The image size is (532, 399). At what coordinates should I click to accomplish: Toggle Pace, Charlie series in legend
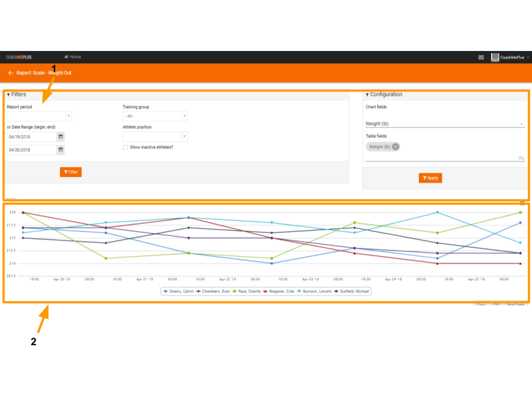tap(247, 291)
